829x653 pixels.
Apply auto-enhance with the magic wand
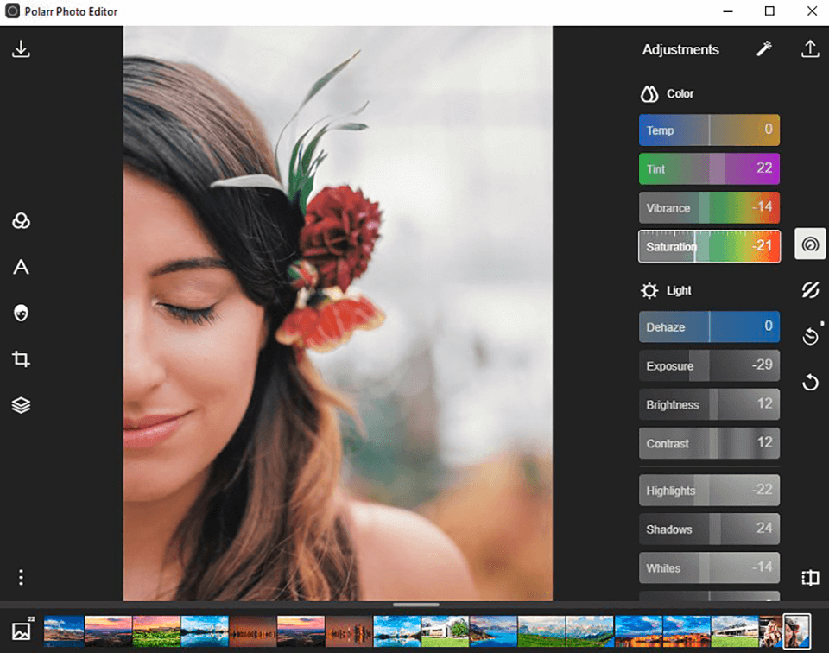click(x=763, y=49)
